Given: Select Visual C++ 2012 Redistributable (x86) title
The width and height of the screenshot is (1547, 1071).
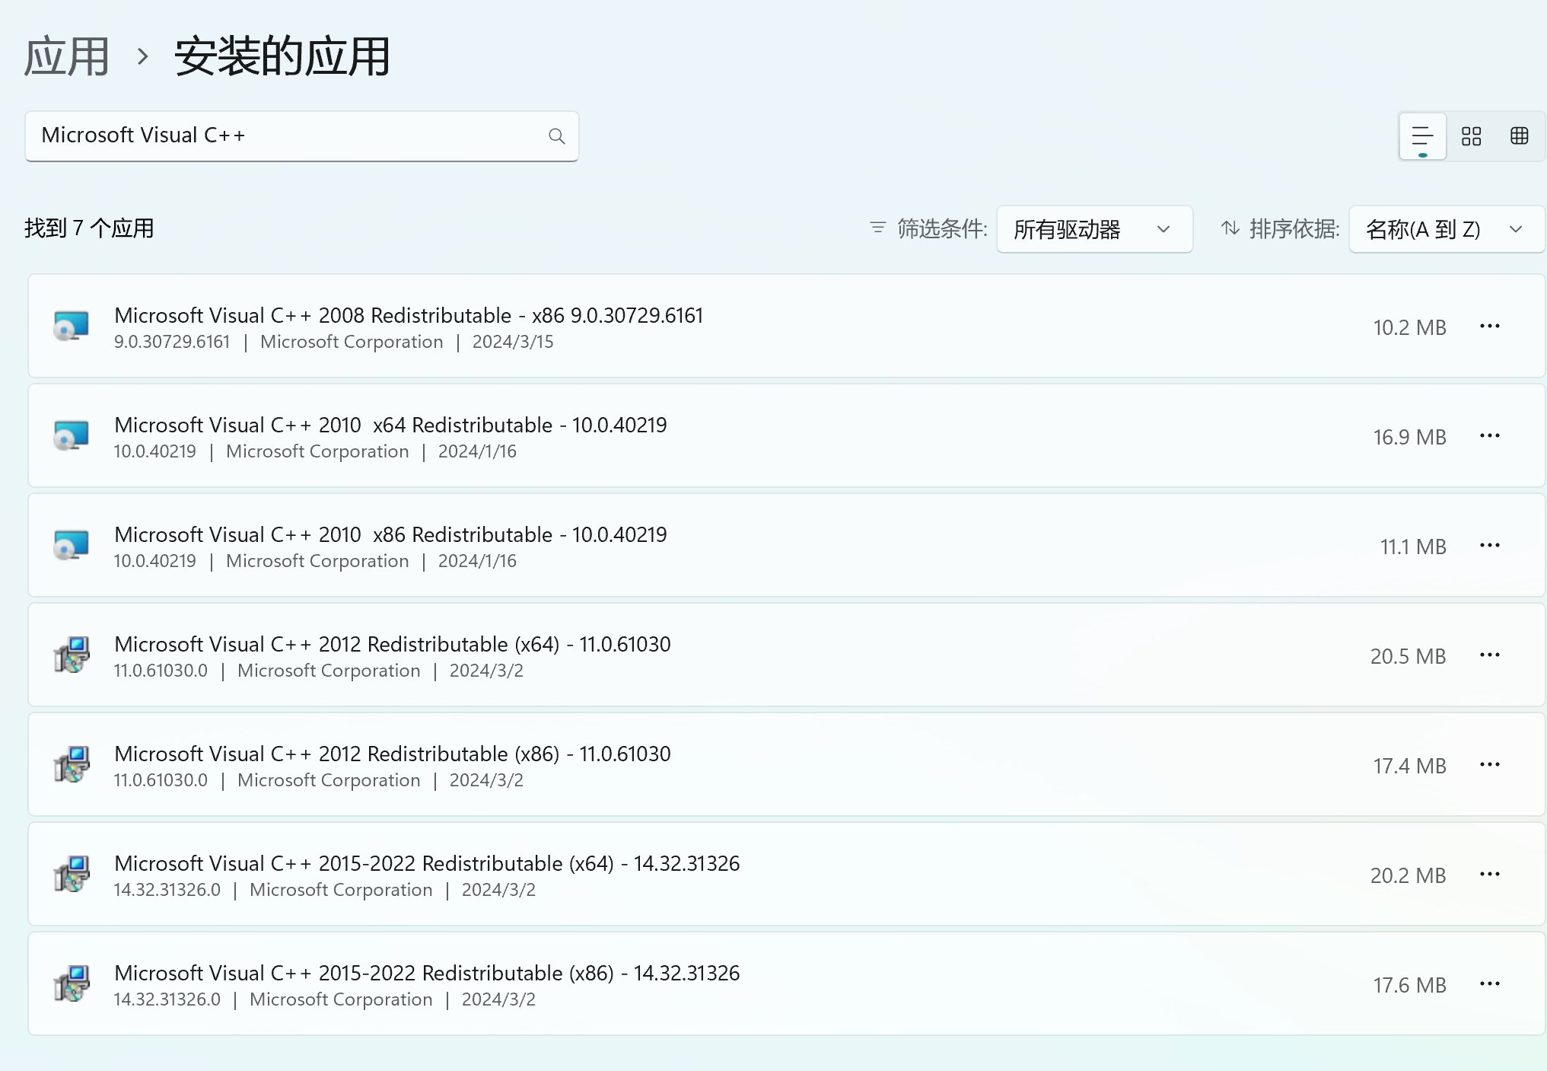Looking at the screenshot, I should (x=393, y=754).
